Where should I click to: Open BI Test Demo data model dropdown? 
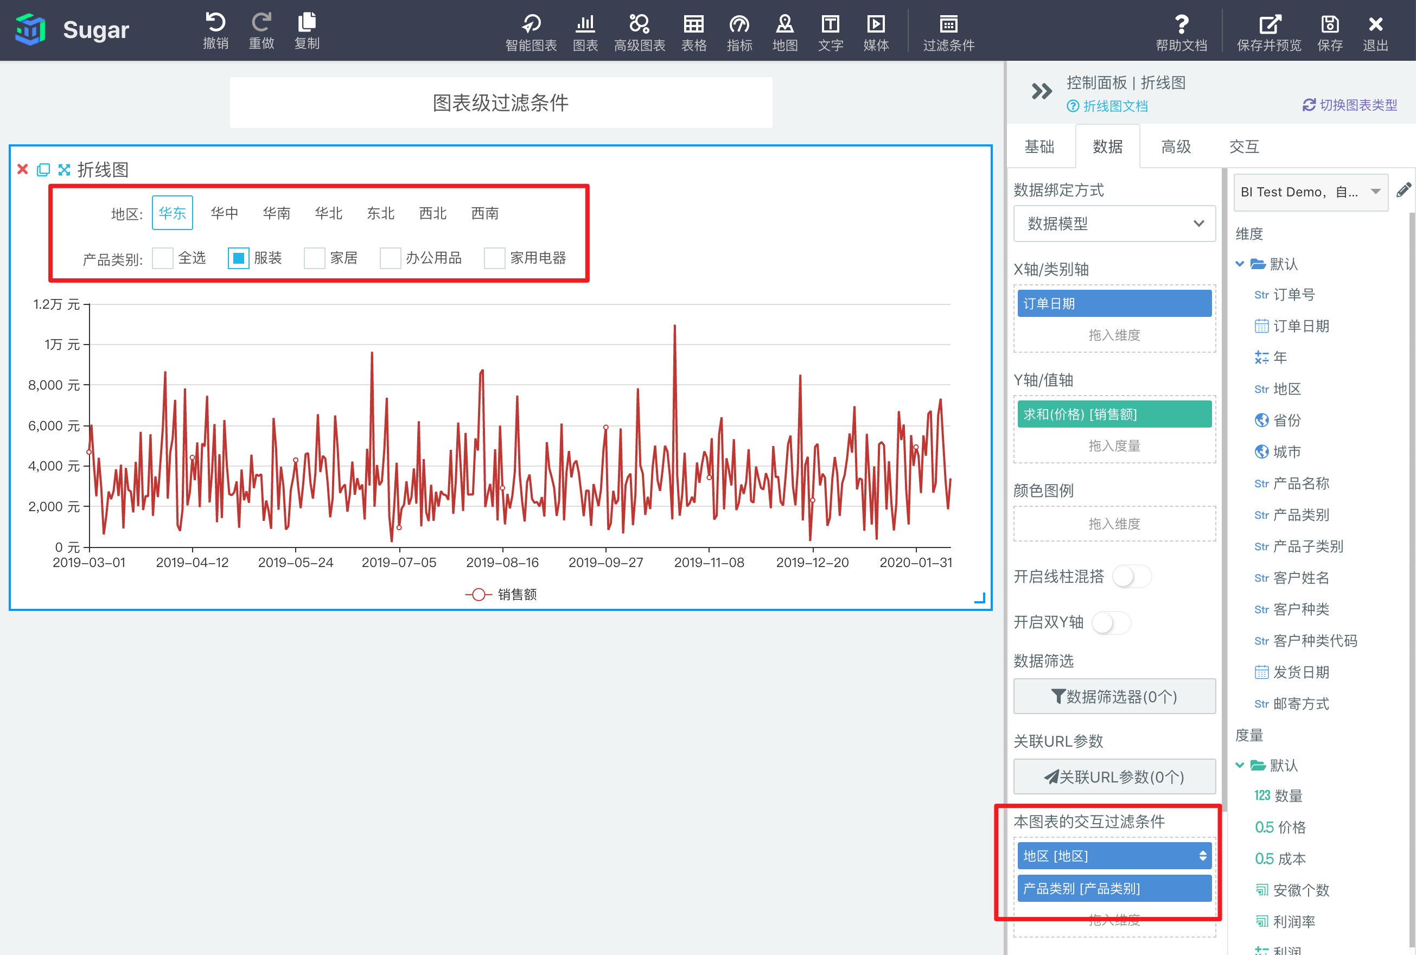(x=1311, y=192)
